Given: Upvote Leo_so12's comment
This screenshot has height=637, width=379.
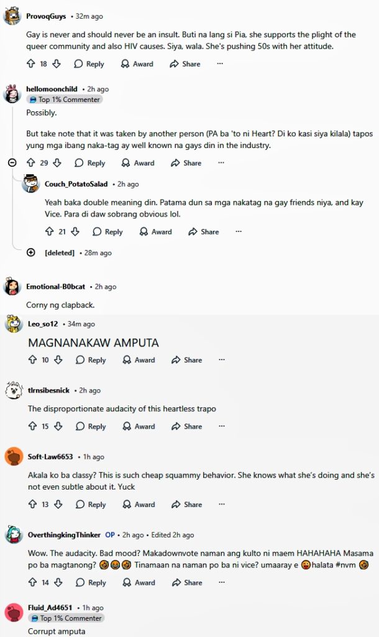Looking at the screenshot, I should [x=32, y=360].
